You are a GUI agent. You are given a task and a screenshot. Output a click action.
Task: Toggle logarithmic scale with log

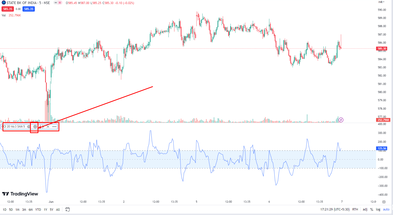[378, 209]
